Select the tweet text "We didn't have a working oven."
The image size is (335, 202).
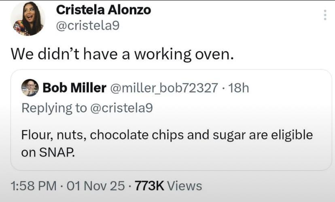pyautogui.click(x=122, y=54)
